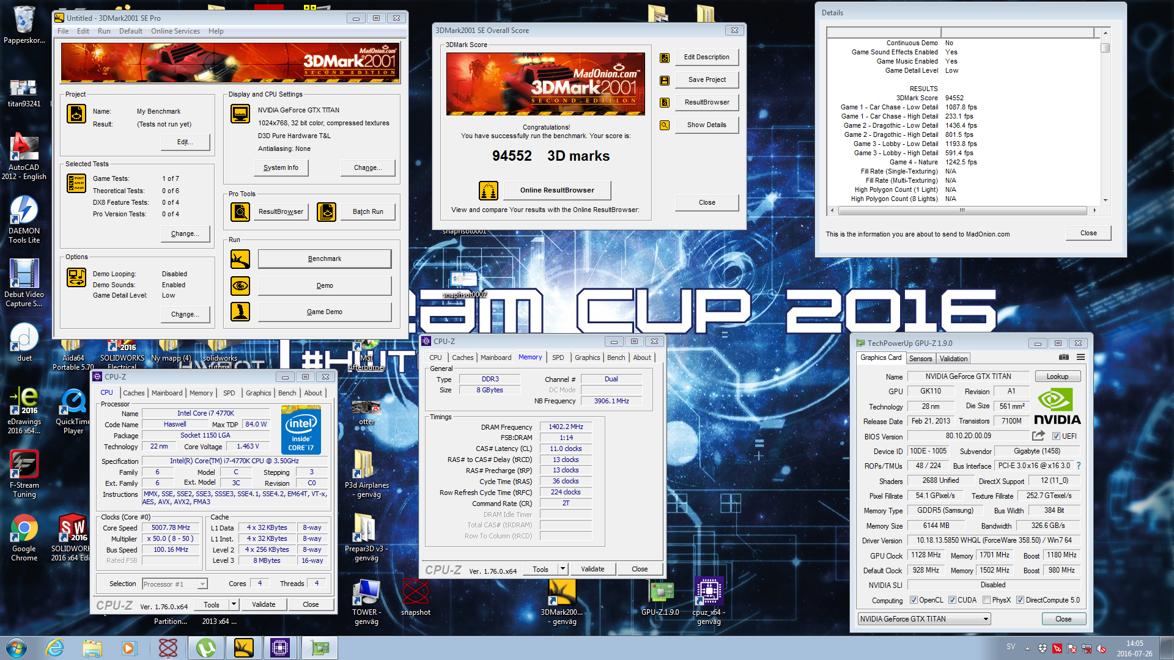Click the CPU-Z taskbar icon

pos(279,648)
